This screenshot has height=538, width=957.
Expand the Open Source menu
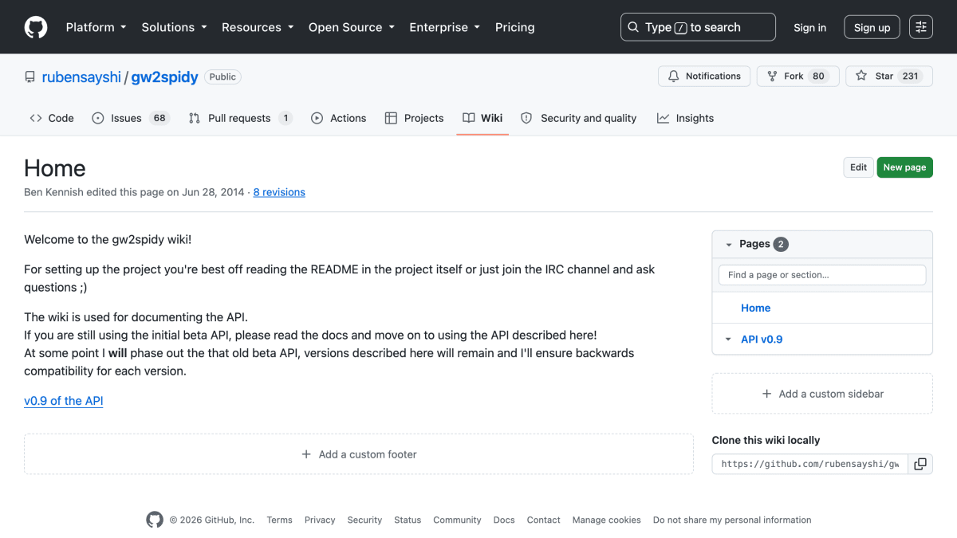[x=352, y=27]
